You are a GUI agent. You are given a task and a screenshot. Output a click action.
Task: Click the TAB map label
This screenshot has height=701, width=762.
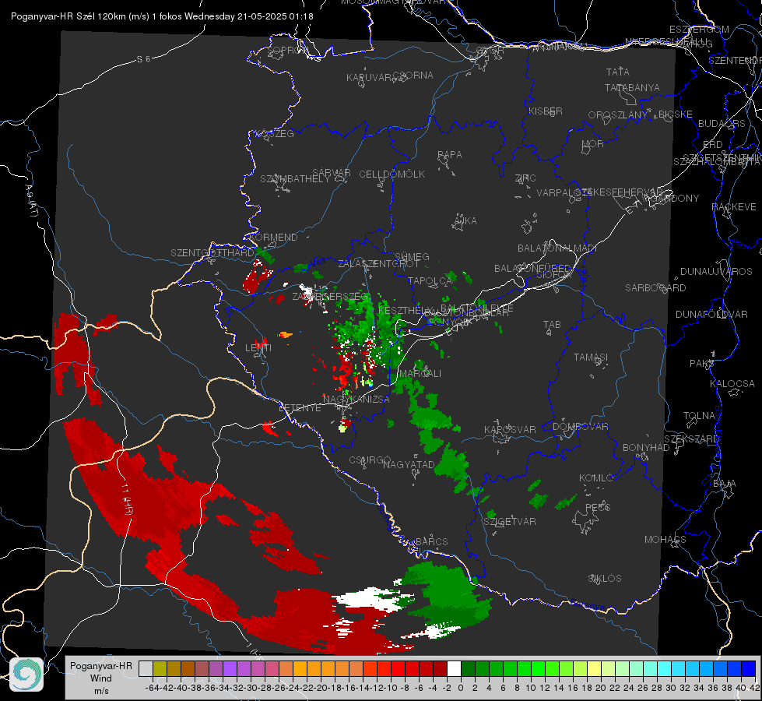click(x=552, y=325)
